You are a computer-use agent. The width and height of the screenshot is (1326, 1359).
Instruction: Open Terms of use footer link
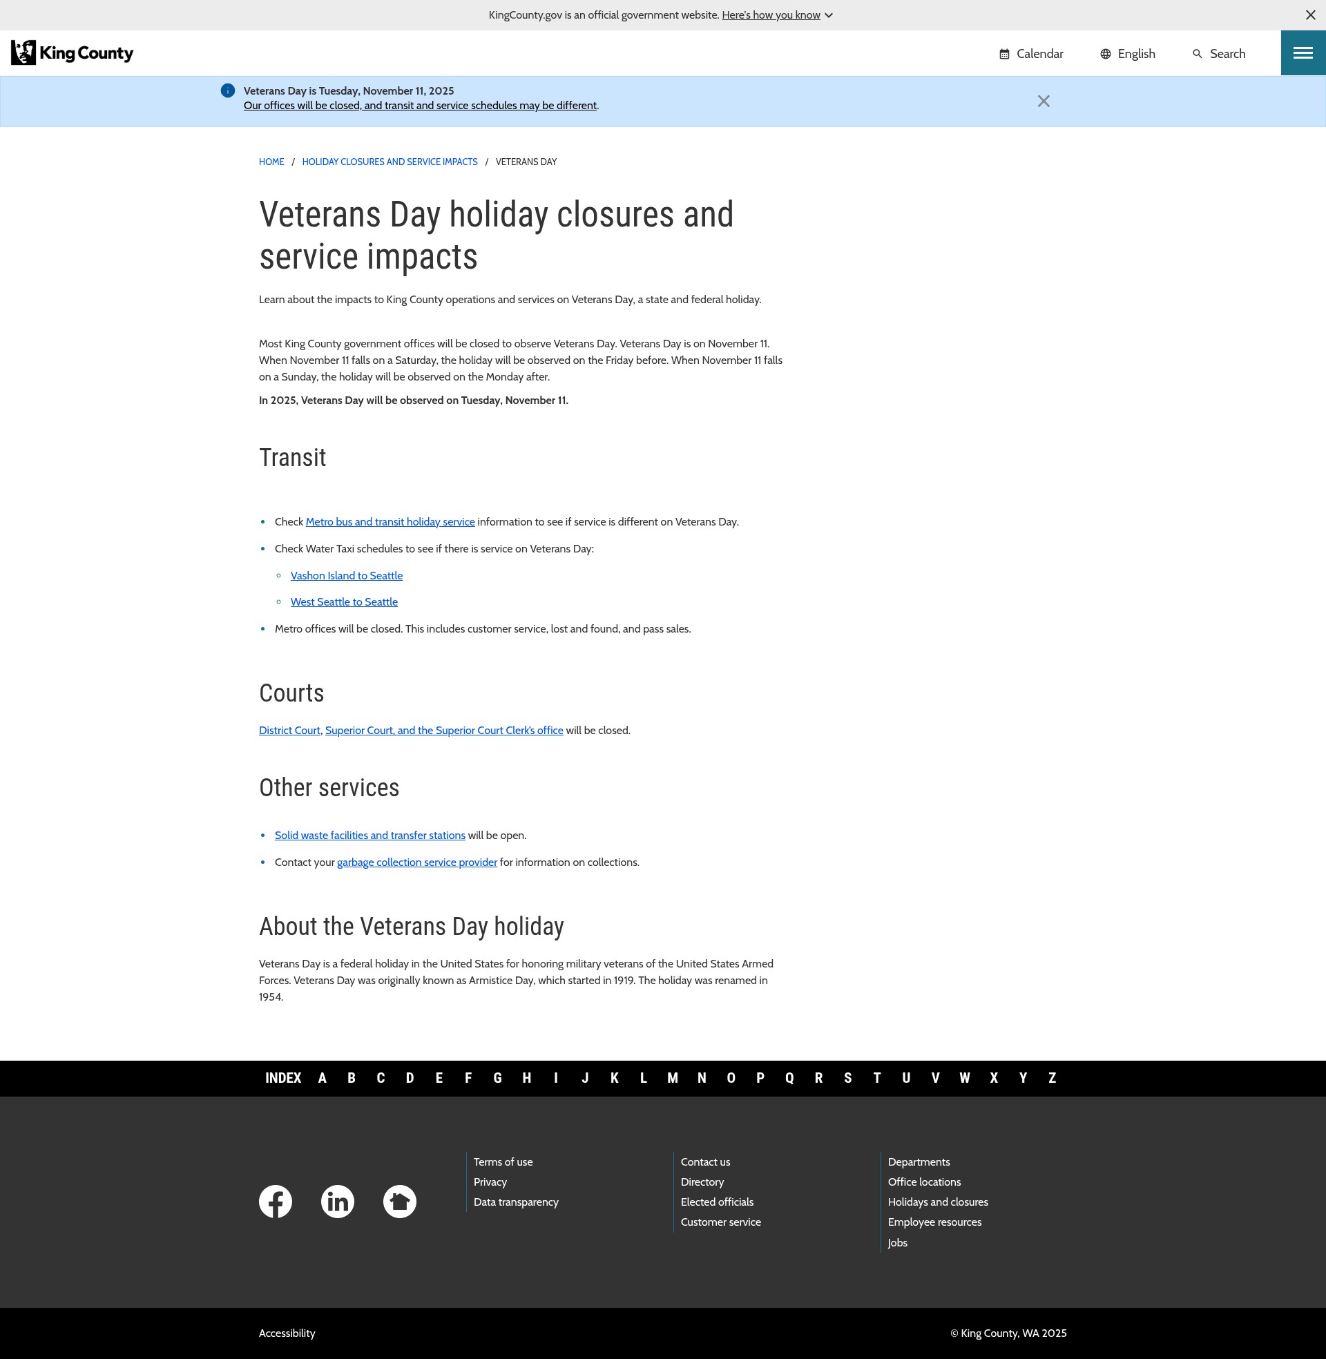[503, 1162]
